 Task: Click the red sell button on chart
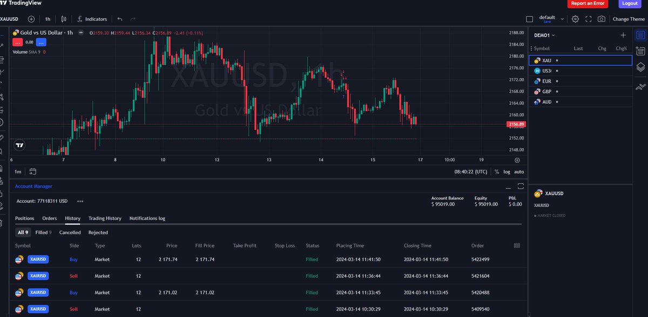[17, 42]
